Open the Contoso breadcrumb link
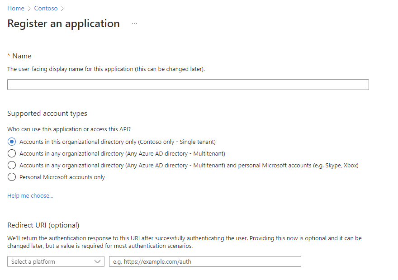 [46, 8]
